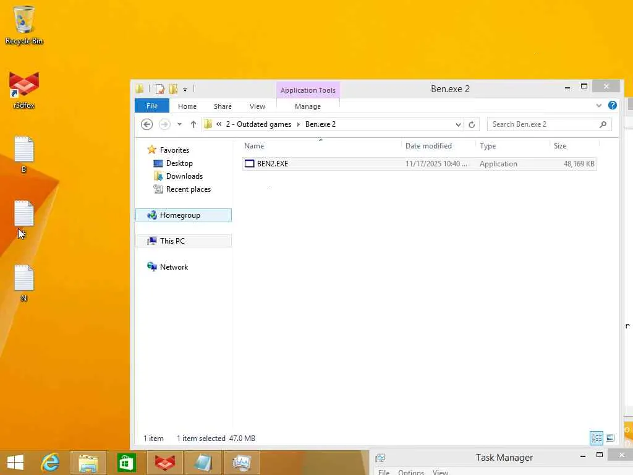The image size is (633, 475).
Task: Go up one folder level
Action: tap(193, 124)
